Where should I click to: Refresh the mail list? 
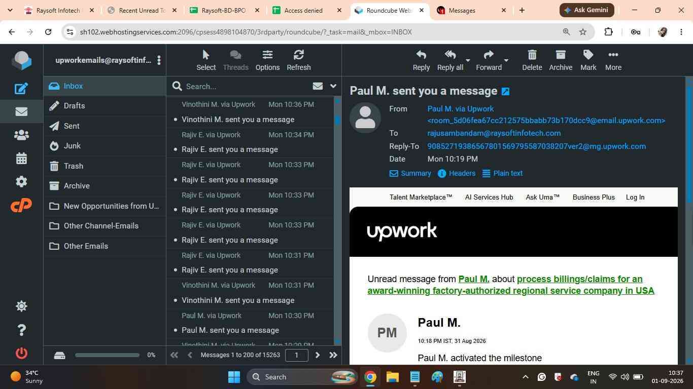(x=298, y=60)
